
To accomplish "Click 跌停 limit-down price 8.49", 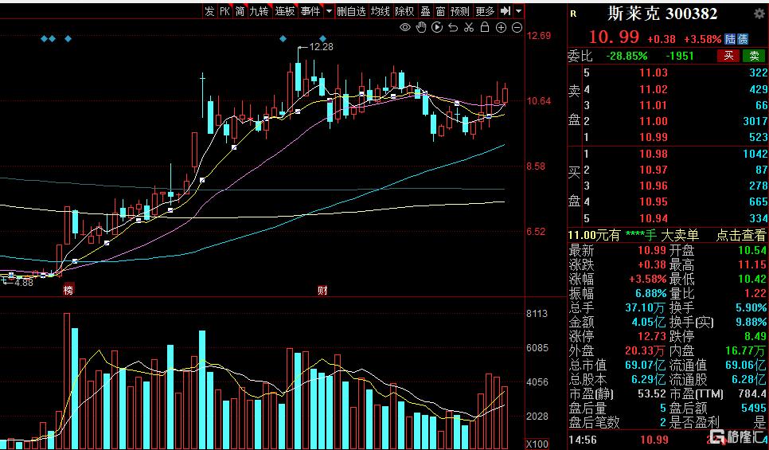I will click(x=755, y=336).
